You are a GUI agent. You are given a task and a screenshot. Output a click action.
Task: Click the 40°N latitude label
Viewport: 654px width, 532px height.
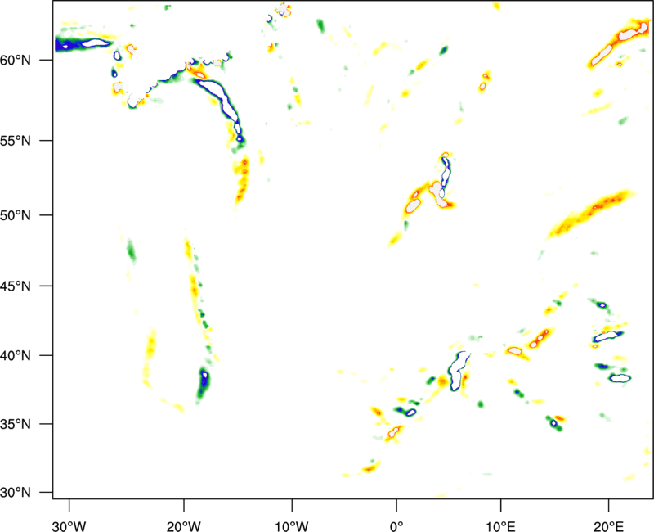click(x=16, y=355)
